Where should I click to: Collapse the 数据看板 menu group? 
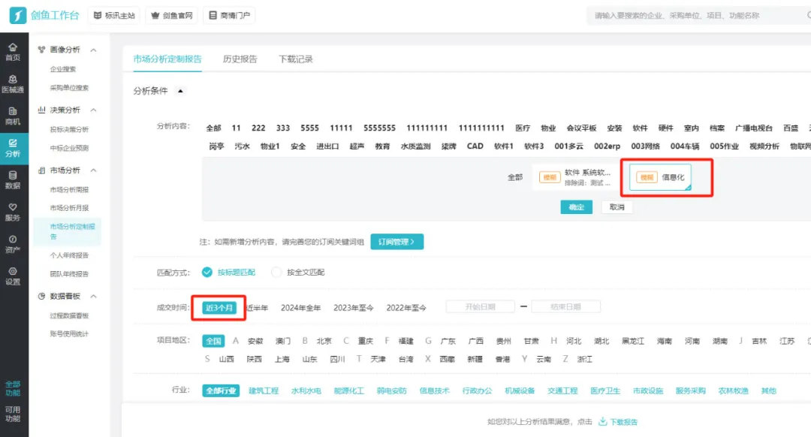click(94, 297)
